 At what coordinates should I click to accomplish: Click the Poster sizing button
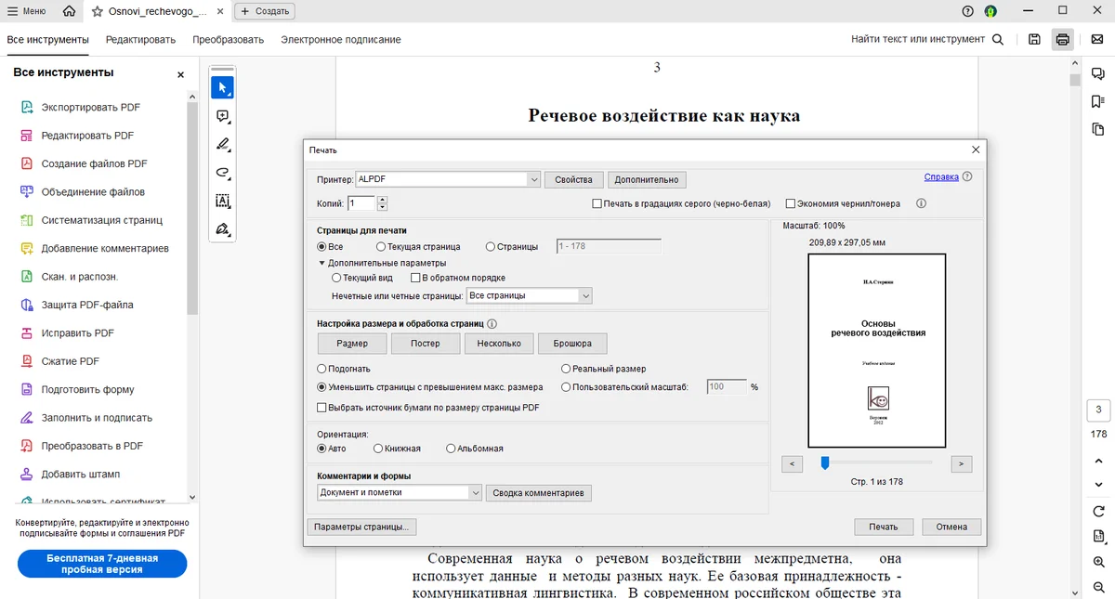click(426, 344)
